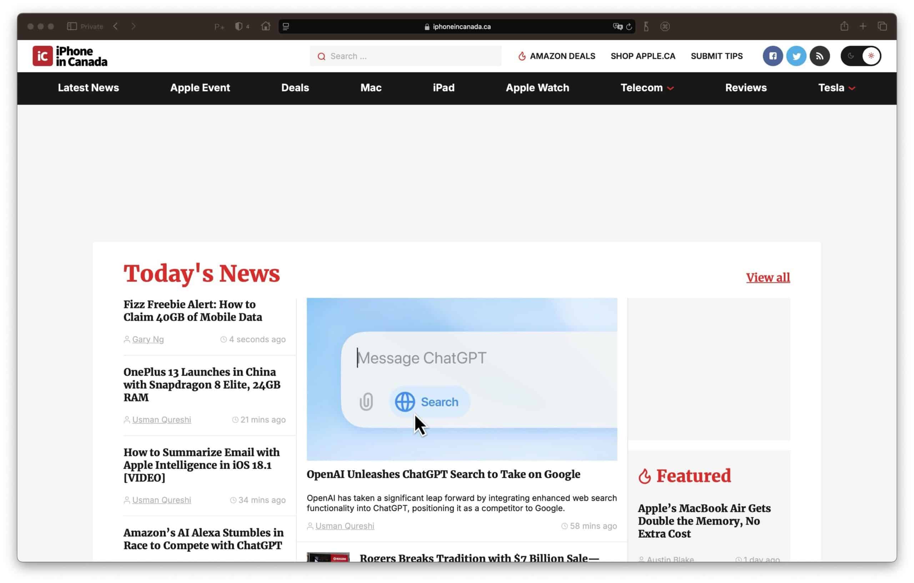Click the '21 mins ago' timestamp
The image size is (914, 583).
coord(263,420)
